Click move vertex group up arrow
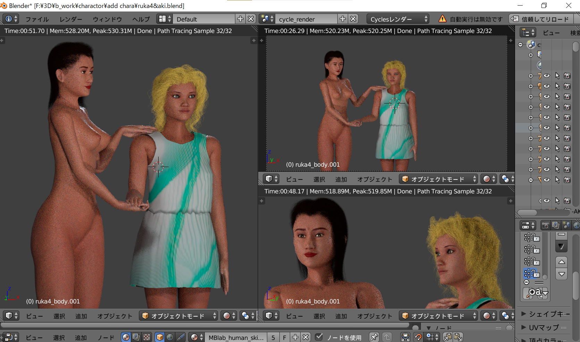The width and height of the screenshot is (580, 342). [562, 262]
